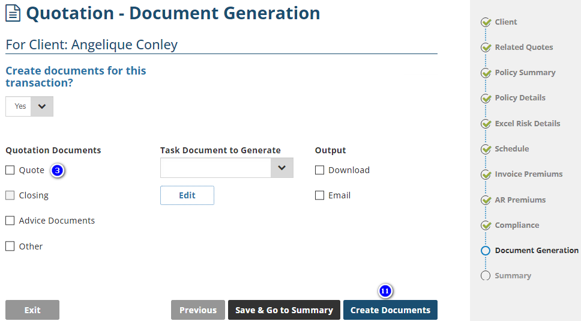Screen dimensions: 581x321
Task: Click the Policy Summary step checkmark icon
Action: coord(486,73)
